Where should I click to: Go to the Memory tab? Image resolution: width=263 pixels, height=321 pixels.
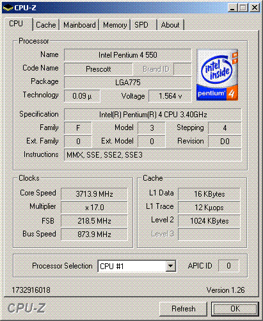115,25
